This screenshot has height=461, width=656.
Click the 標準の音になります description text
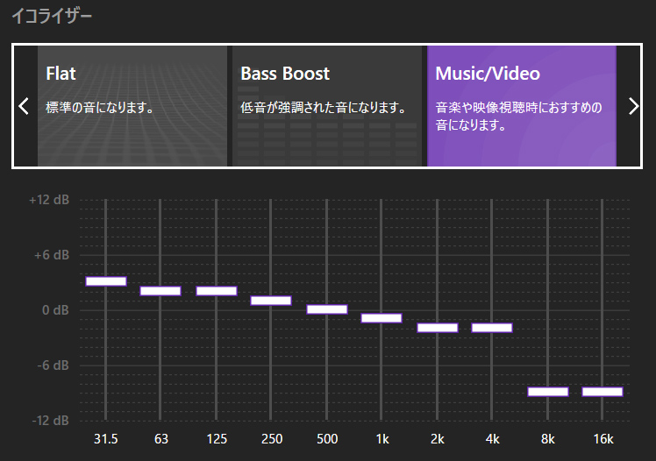[100, 108]
